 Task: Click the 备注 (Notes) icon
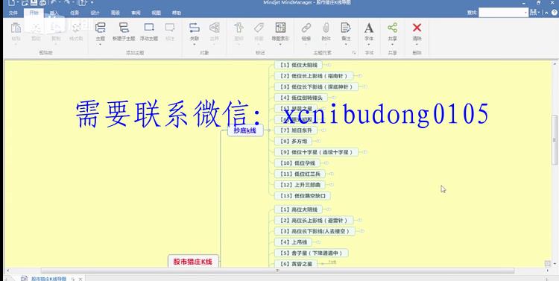point(345,28)
